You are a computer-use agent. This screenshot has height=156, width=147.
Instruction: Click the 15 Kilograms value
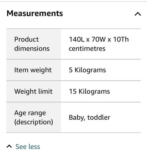tap(90, 92)
